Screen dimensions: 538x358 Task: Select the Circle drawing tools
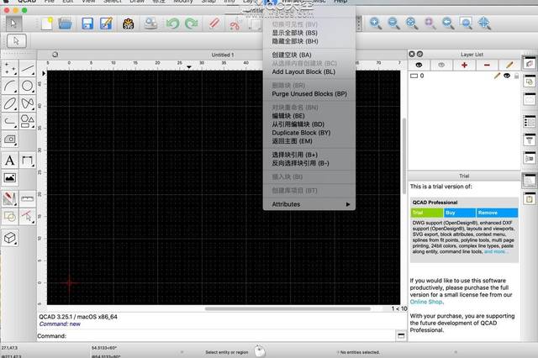click(28, 86)
